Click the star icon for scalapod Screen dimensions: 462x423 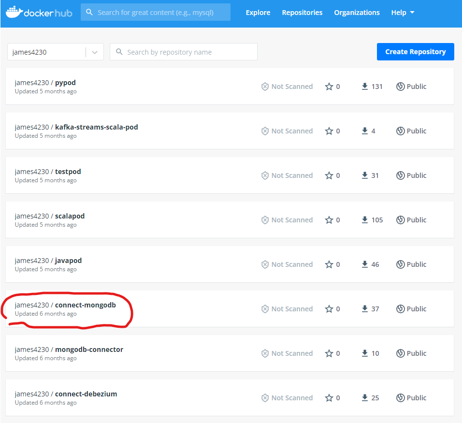pyautogui.click(x=329, y=220)
